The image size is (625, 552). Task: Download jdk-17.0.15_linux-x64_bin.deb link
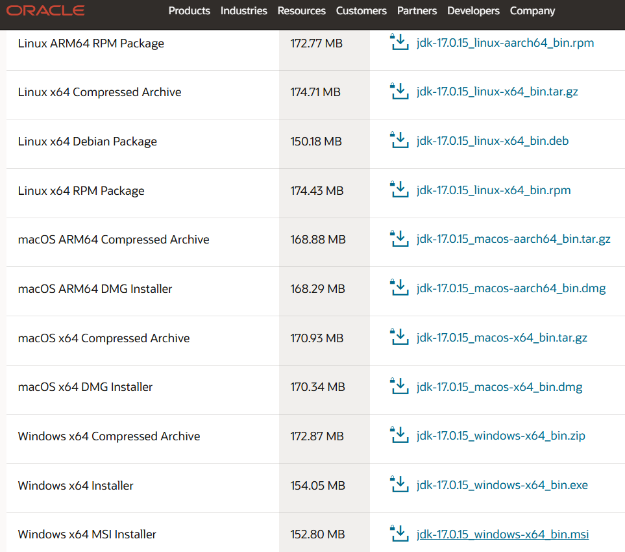(492, 141)
